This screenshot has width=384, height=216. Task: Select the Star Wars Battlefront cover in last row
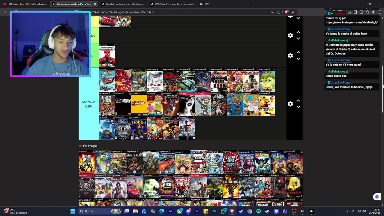pos(187,128)
